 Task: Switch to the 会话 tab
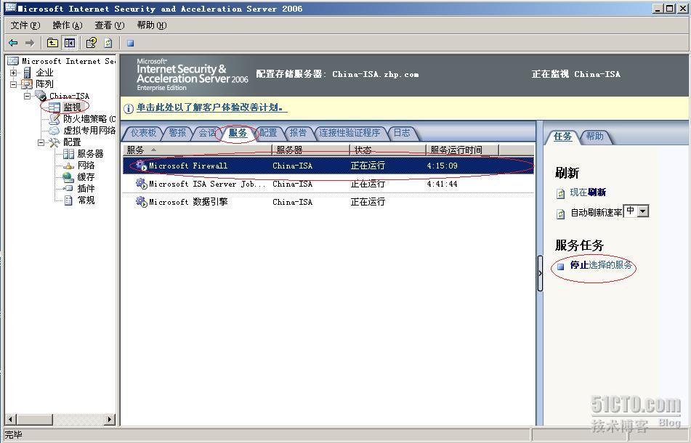[x=206, y=133]
